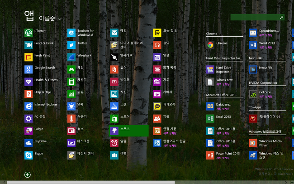Open the 뉴스 news app
This screenshot has height=184, width=294.
71,131
